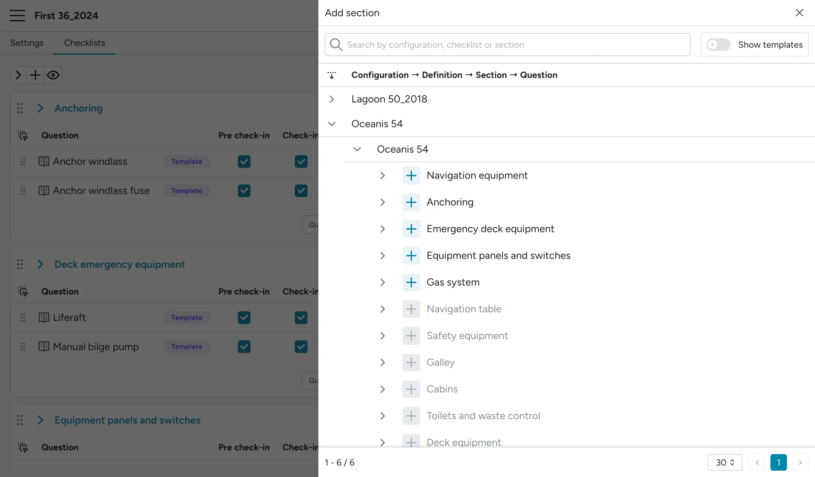The width and height of the screenshot is (815, 477).
Task: Switch to the Settings tab
Action: [x=27, y=43]
